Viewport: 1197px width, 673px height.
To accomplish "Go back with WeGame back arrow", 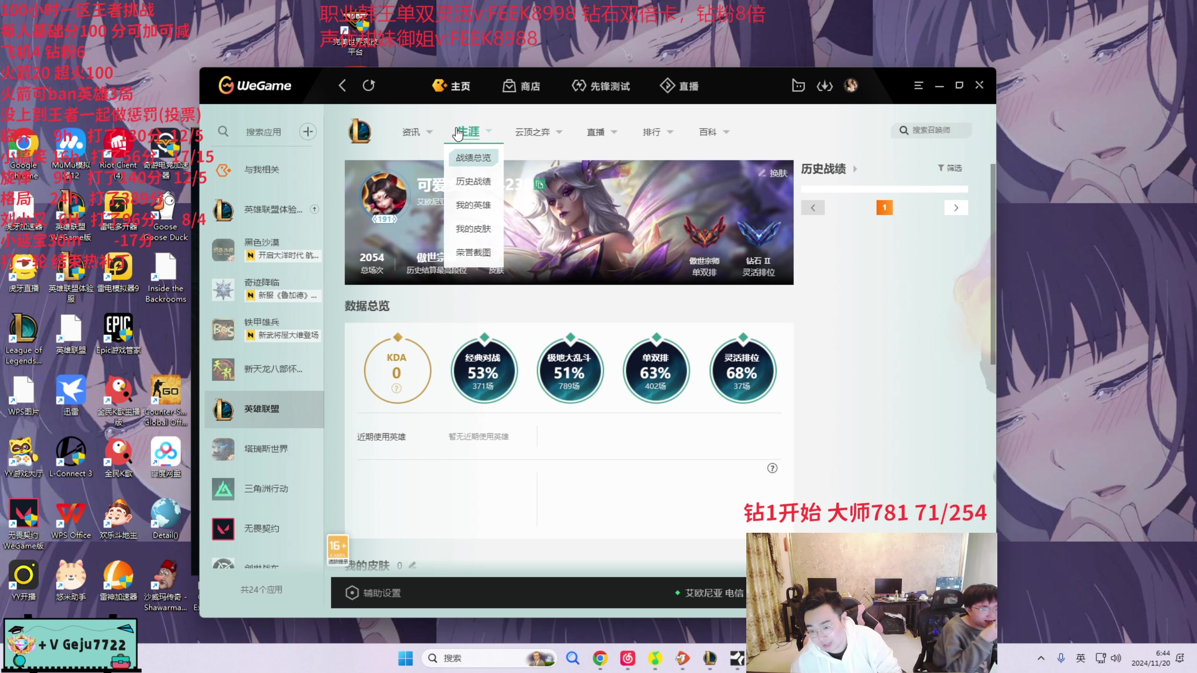I will 342,86.
